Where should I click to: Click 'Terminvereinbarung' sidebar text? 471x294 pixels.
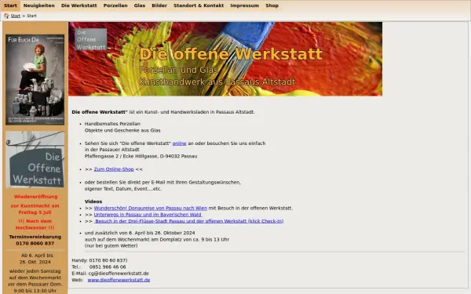35,237
